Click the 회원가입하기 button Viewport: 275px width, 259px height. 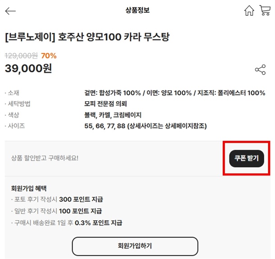(135, 246)
